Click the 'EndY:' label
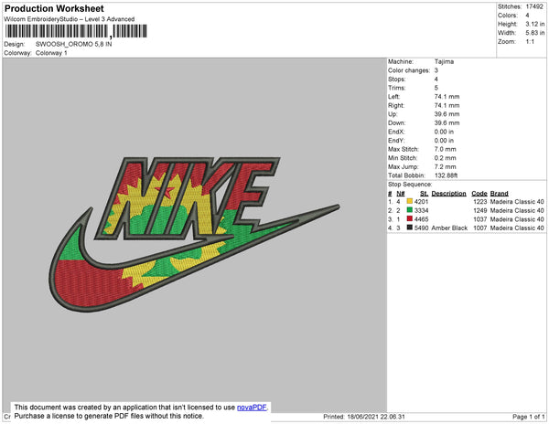Screen dimensions: 549x424 396,141
